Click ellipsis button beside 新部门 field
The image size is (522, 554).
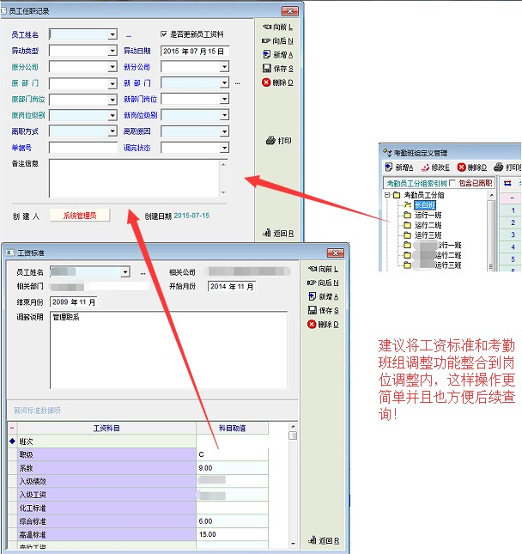pos(237,83)
